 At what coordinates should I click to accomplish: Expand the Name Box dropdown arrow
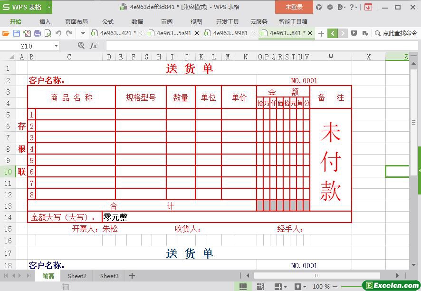[56, 46]
